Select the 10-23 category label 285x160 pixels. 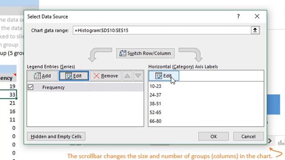[x=155, y=86]
